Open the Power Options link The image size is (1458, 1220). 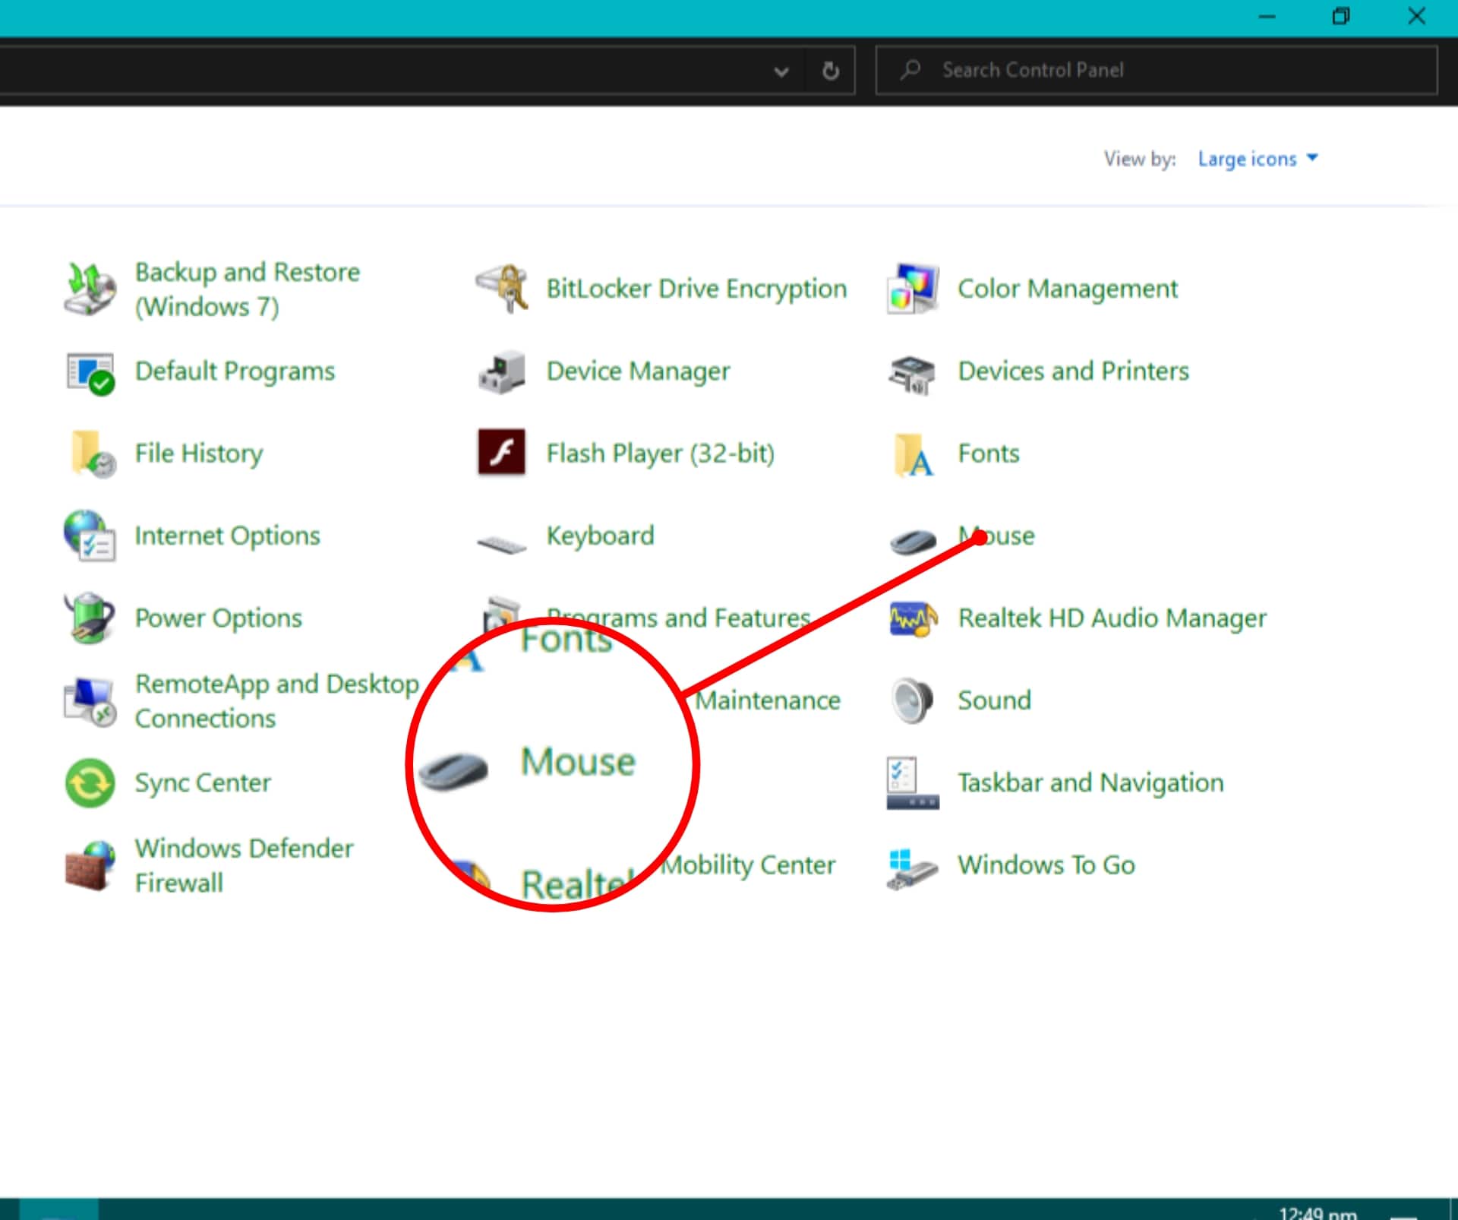pos(218,618)
